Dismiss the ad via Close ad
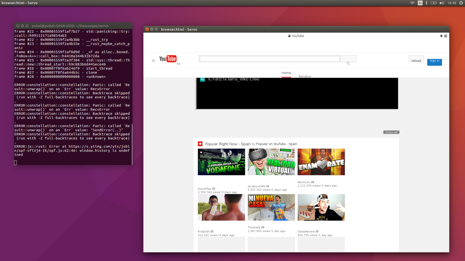Image resolution: width=465 pixels, height=261 pixels. click(391, 132)
